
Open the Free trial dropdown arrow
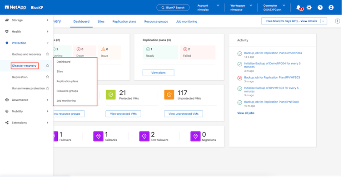[x=323, y=21]
